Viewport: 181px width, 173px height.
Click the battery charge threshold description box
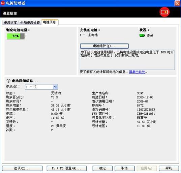tap(127, 60)
